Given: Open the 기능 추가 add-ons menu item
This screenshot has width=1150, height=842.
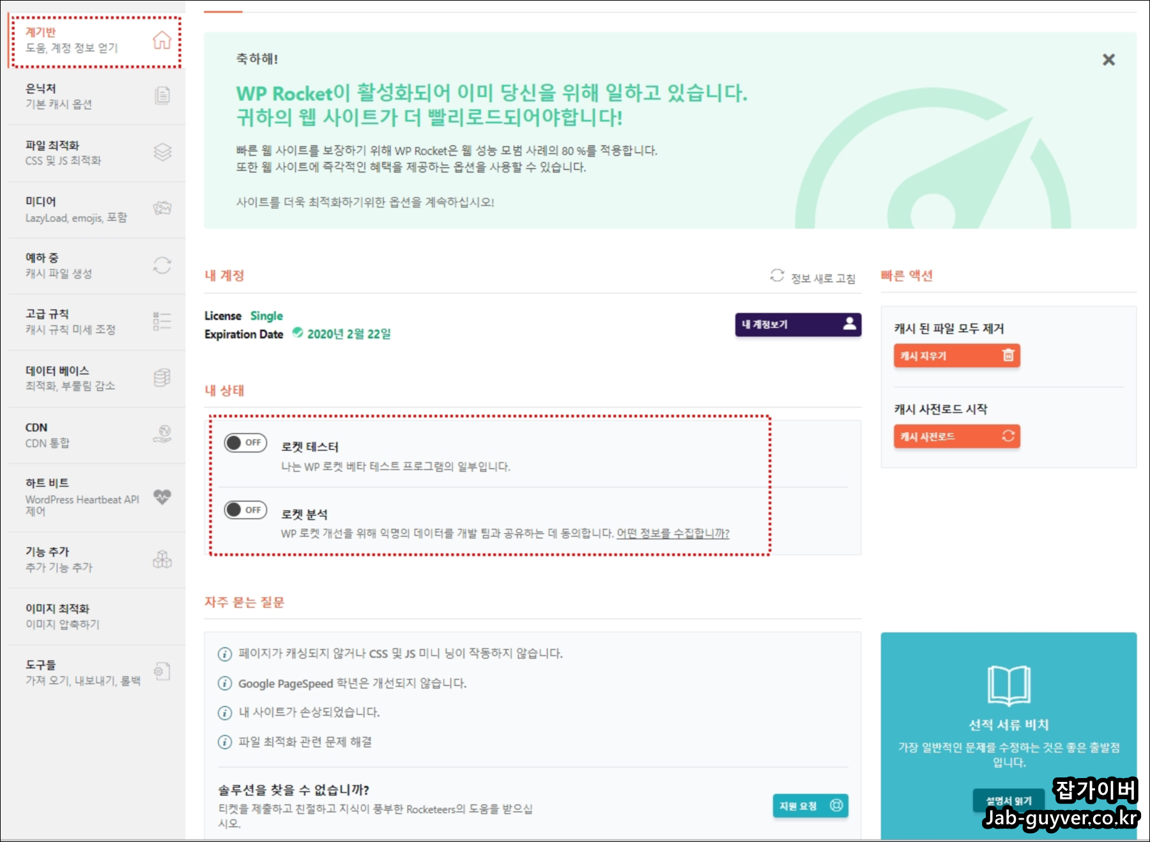Looking at the screenshot, I should (x=97, y=559).
